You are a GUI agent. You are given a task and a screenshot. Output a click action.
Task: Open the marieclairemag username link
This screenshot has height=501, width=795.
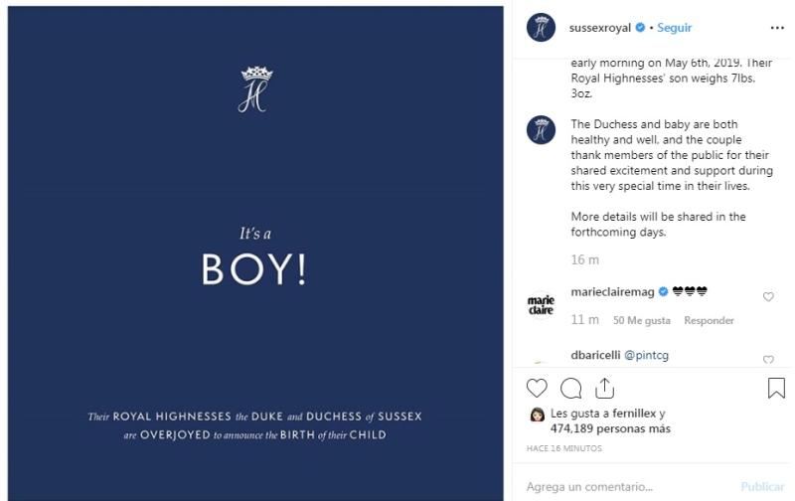(612, 292)
